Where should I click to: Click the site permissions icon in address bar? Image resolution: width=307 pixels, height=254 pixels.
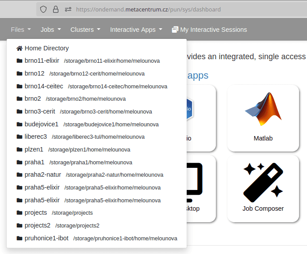coord(68,9)
